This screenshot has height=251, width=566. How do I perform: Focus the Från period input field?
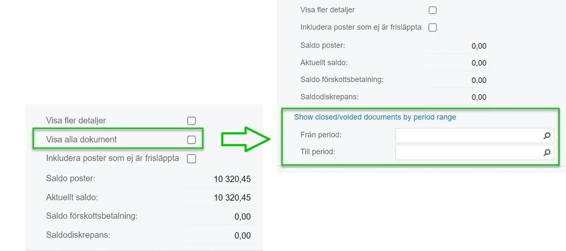tap(474, 136)
